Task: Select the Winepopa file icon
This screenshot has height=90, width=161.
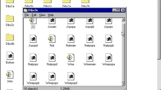Action: tap(109, 57)
